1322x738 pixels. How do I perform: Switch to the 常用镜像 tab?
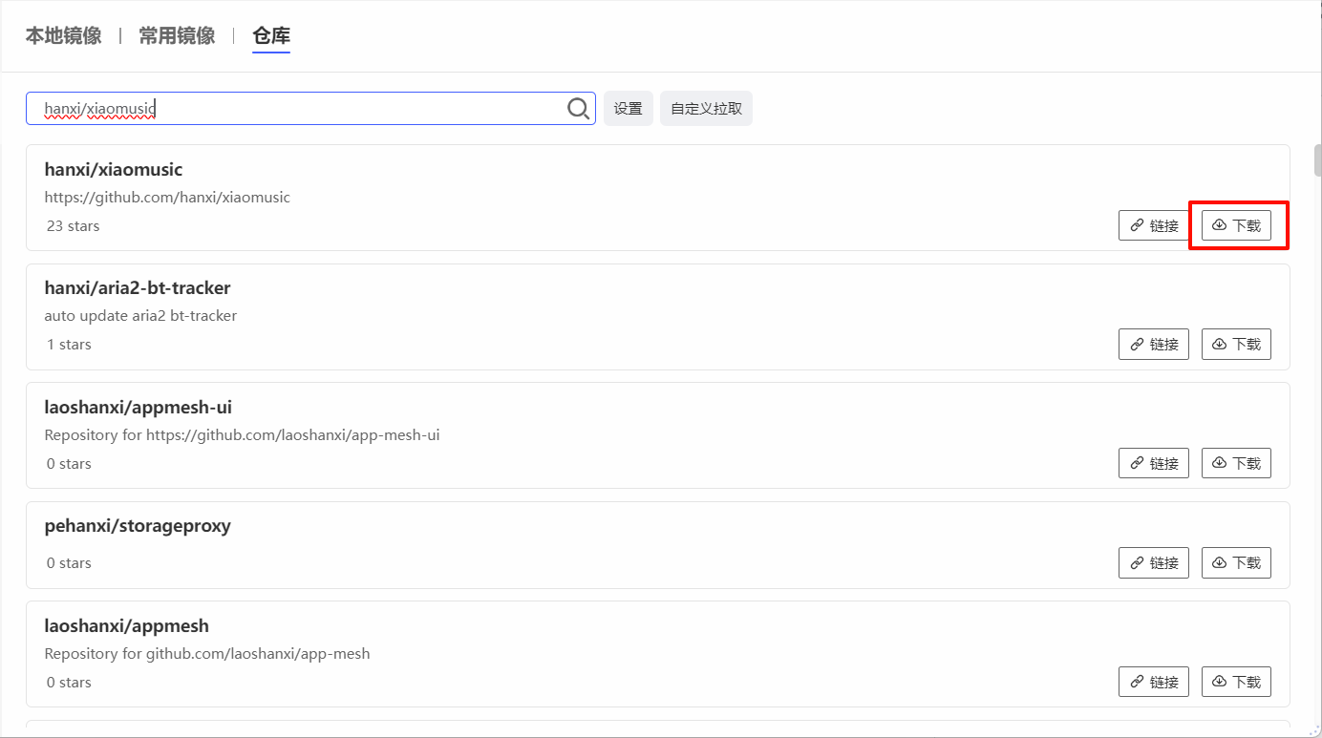(177, 36)
